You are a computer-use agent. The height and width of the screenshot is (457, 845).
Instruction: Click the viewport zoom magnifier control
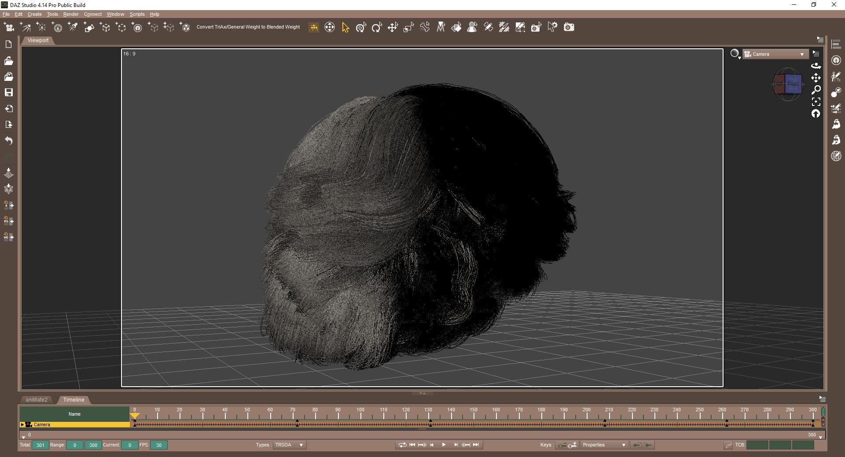[816, 90]
